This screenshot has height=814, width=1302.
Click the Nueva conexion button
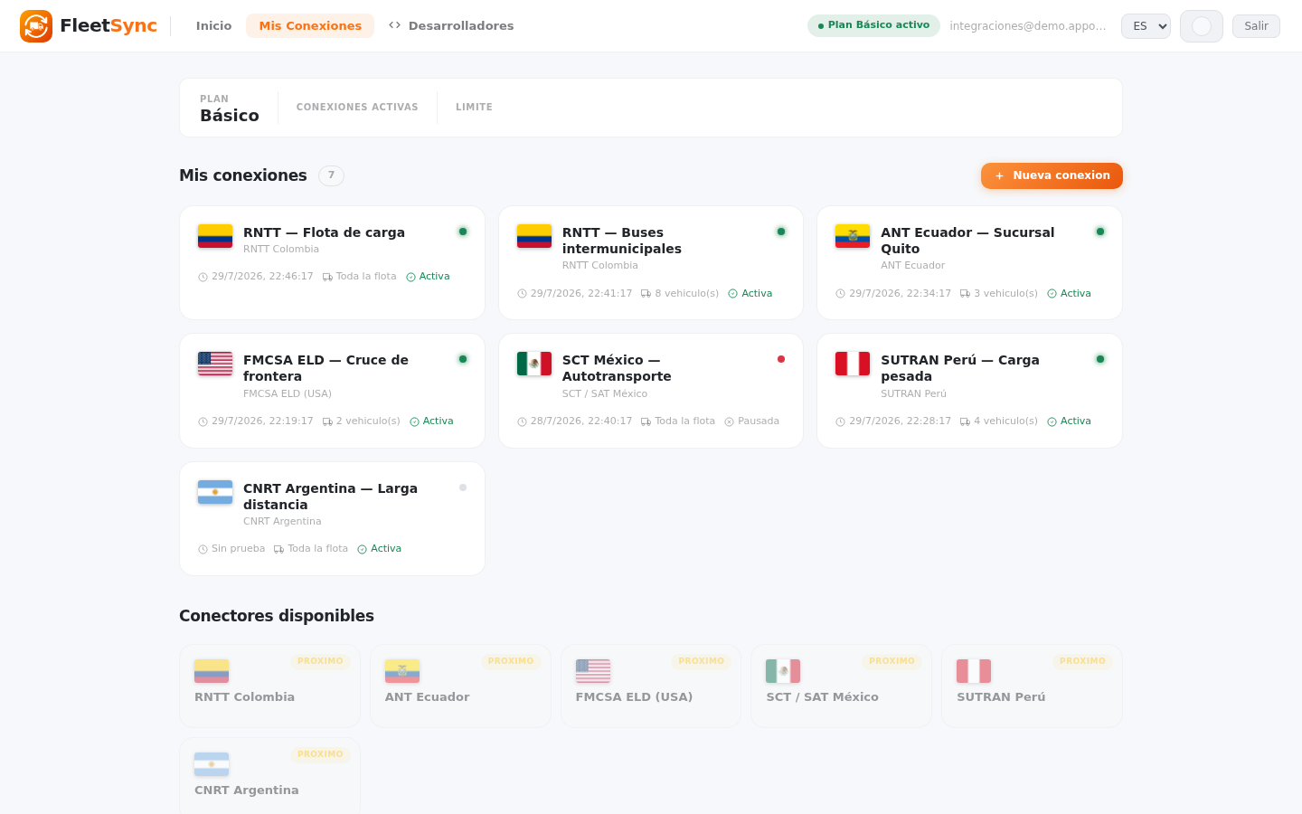(1052, 175)
